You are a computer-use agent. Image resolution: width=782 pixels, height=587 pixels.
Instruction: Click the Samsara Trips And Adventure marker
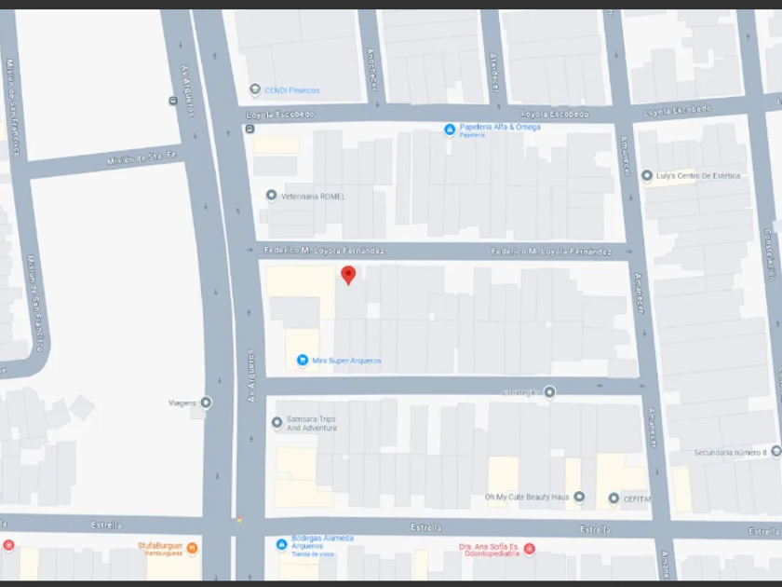[x=276, y=423]
